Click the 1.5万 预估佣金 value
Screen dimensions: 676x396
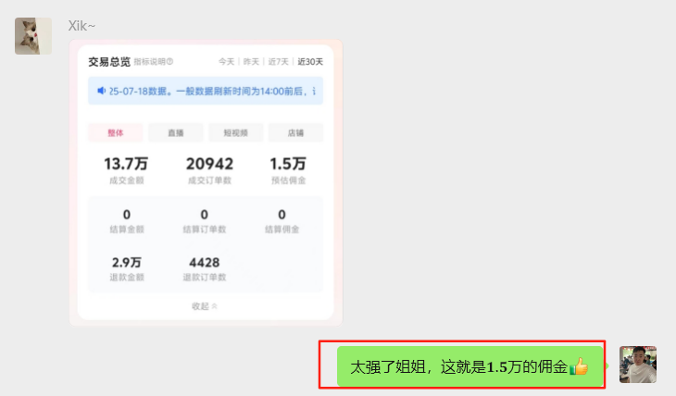pyautogui.click(x=288, y=164)
